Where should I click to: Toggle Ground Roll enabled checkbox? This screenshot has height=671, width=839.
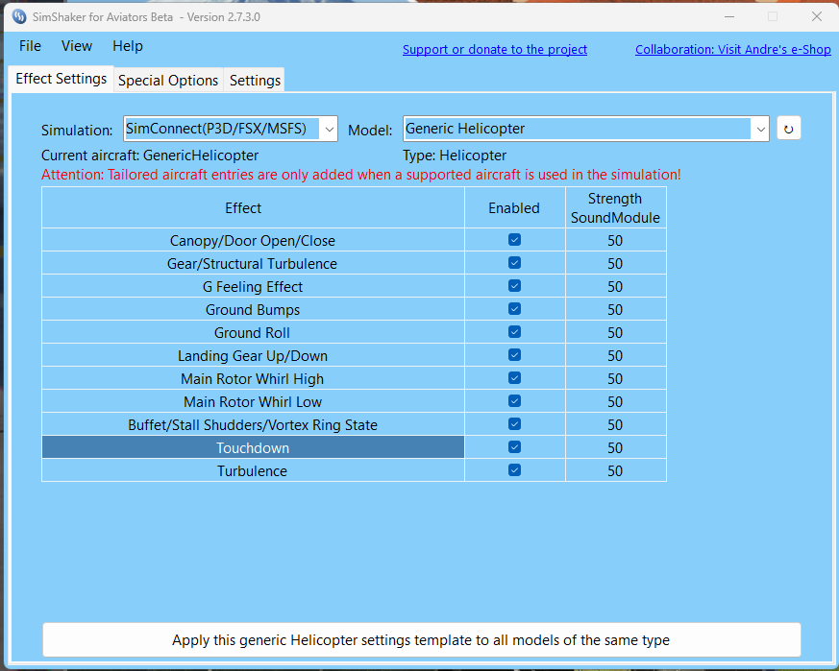coord(514,331)
